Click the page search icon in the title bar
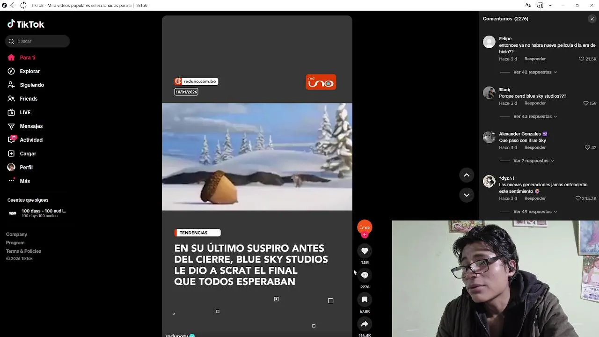The height and width of the screenshot is (337, 599). point(540,5)
